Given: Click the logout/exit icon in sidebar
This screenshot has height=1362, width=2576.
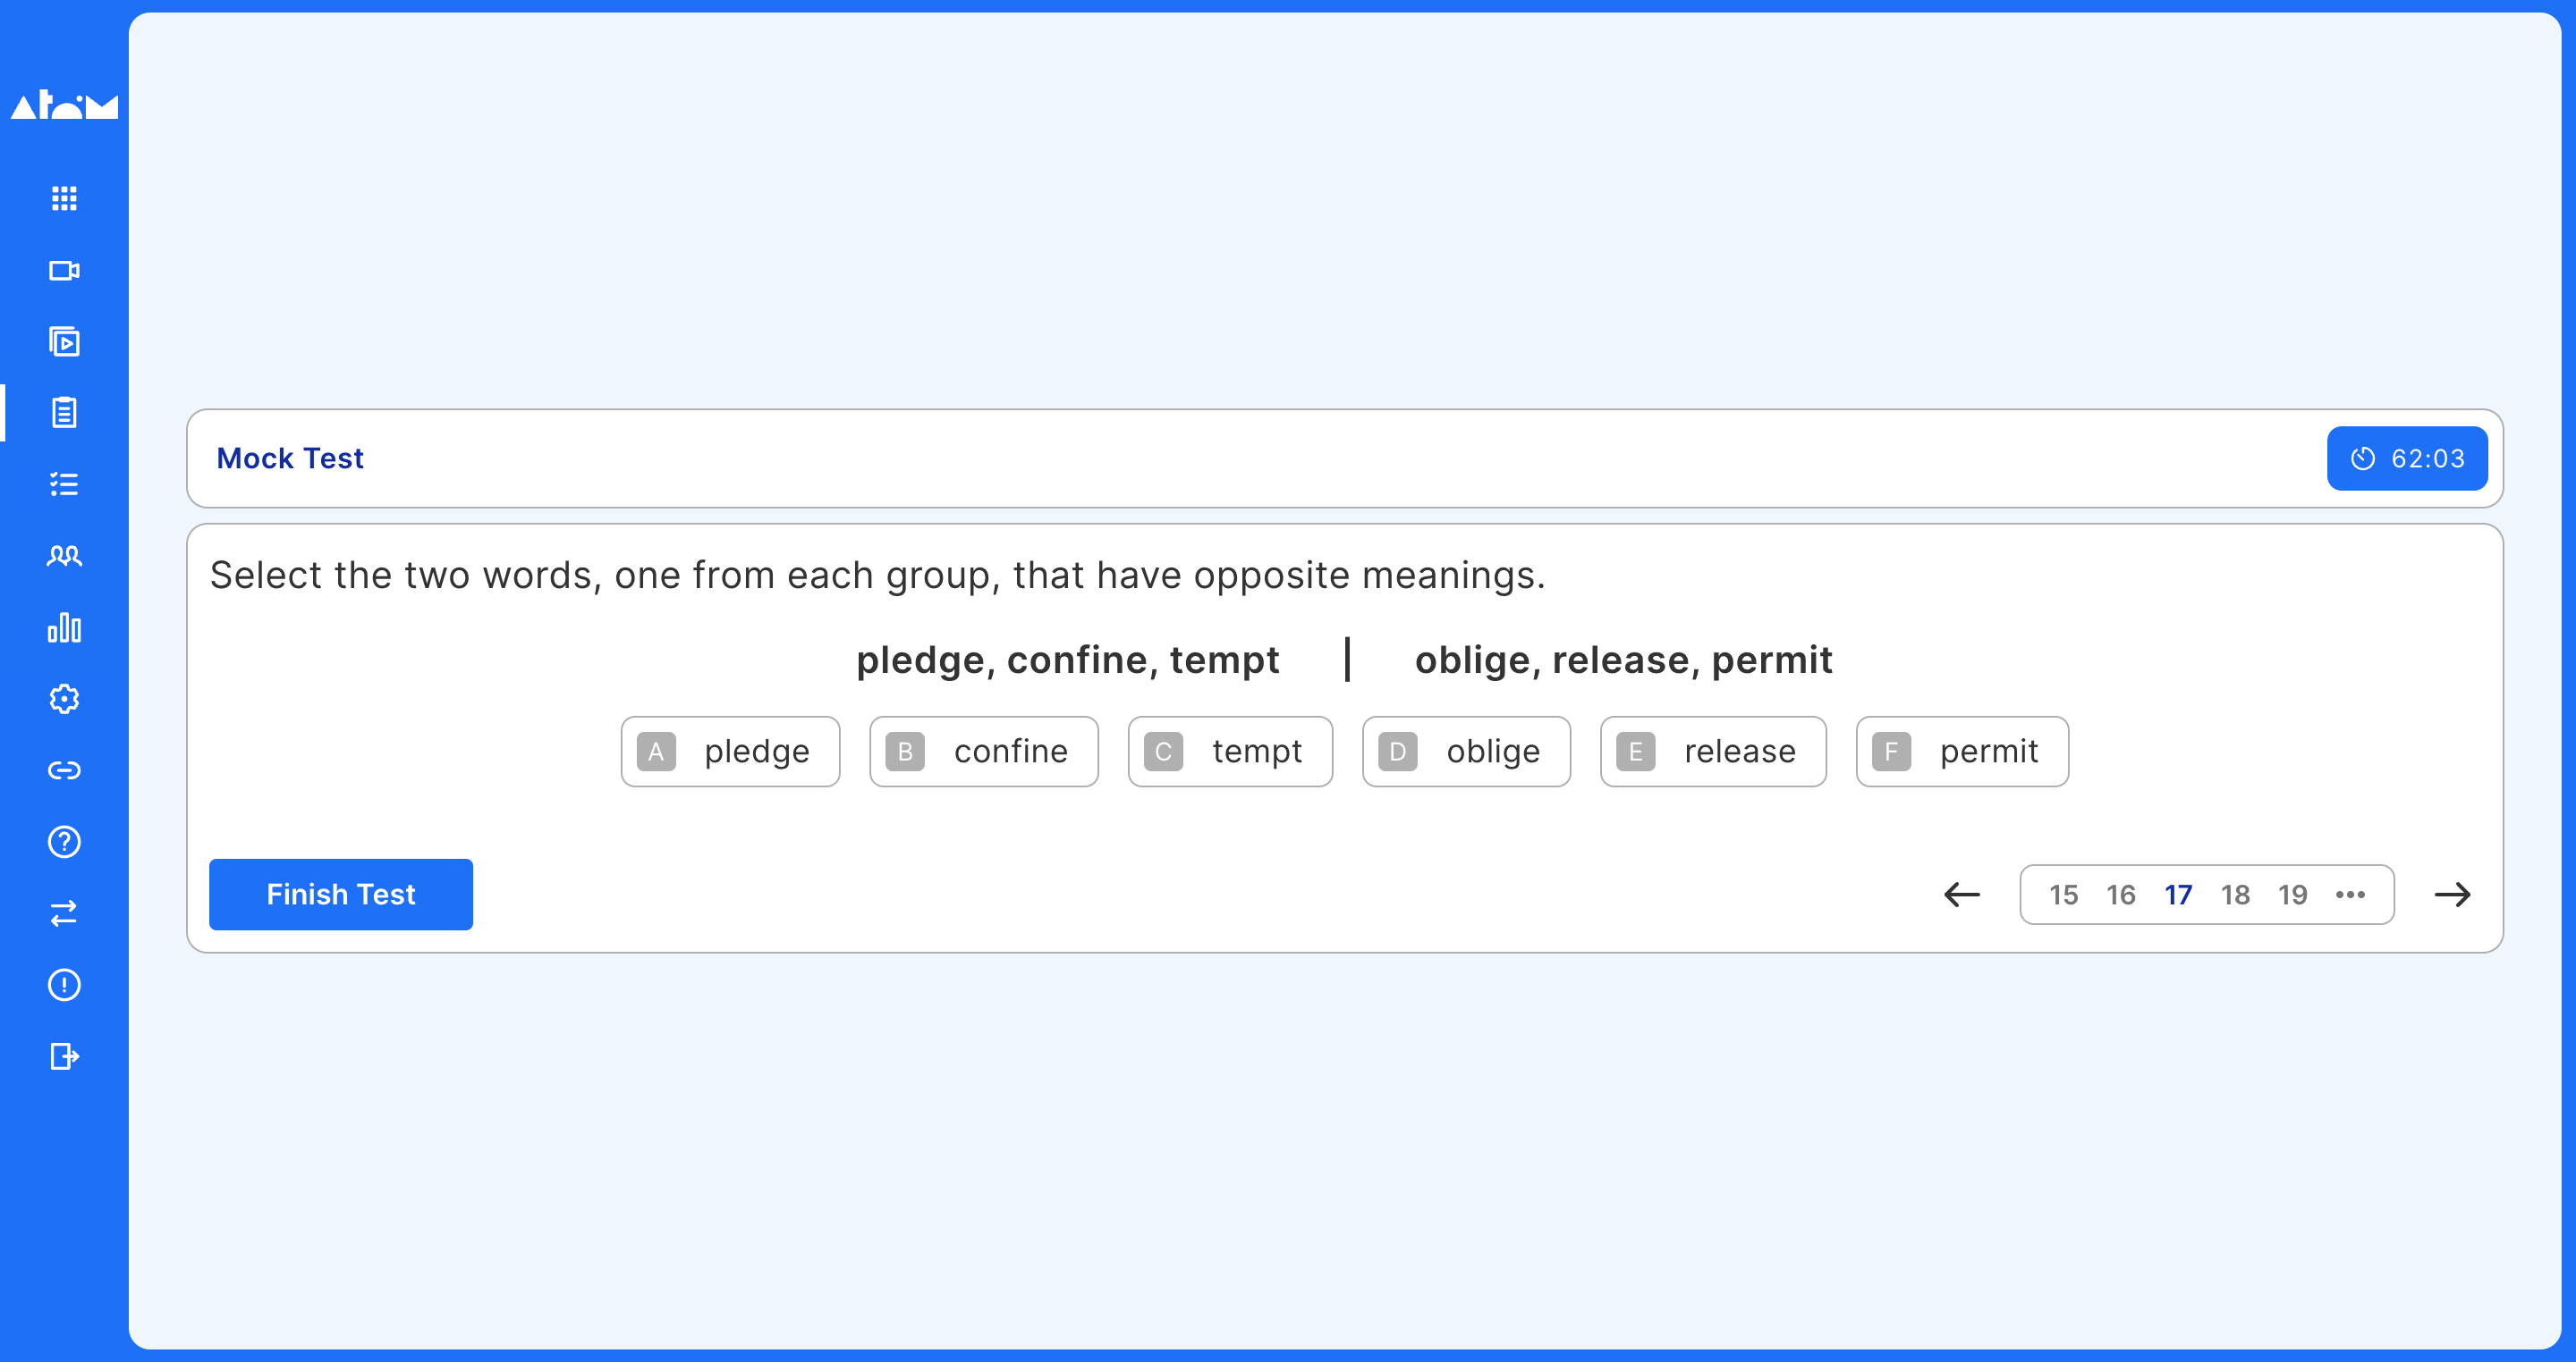Looking at the screenshot, I should click(64, 1055).
